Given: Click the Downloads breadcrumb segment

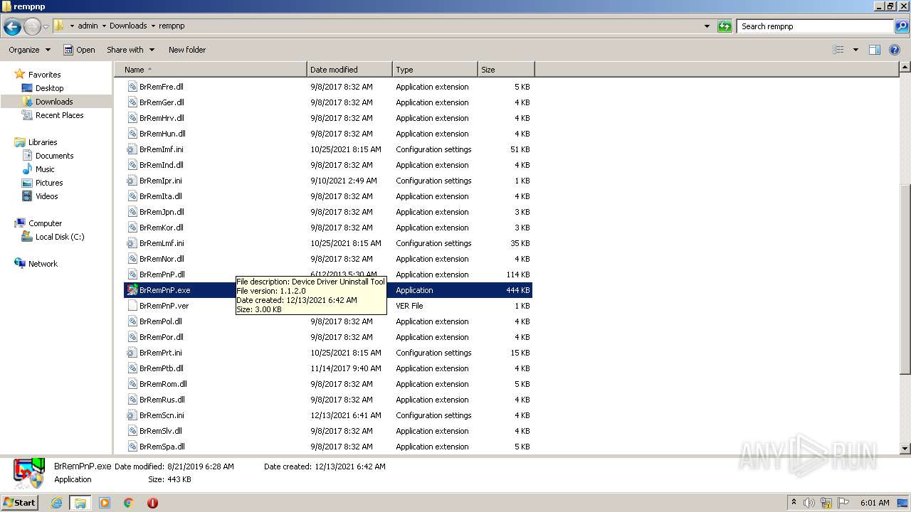Looking at the screenshot, I should click(128, 26).
